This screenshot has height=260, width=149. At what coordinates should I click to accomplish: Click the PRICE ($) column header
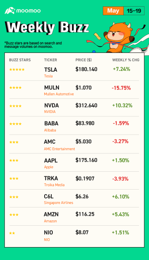click(x=83, y=60)
